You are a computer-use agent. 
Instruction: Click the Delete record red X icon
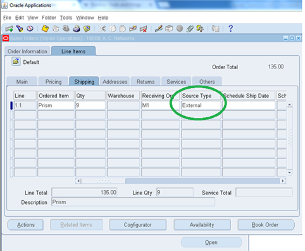[x=144, y=29]
